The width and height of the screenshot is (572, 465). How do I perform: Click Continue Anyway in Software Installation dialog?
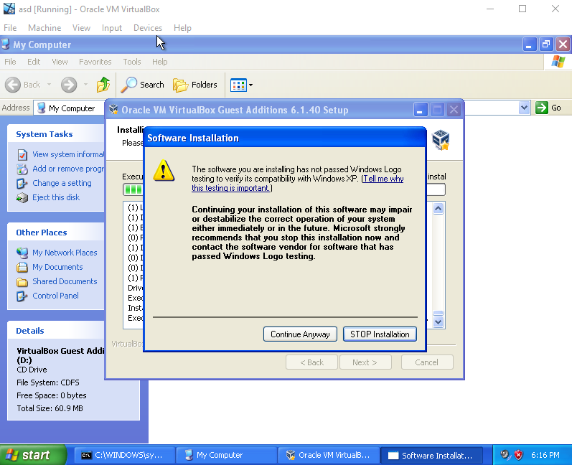point(300,334)
